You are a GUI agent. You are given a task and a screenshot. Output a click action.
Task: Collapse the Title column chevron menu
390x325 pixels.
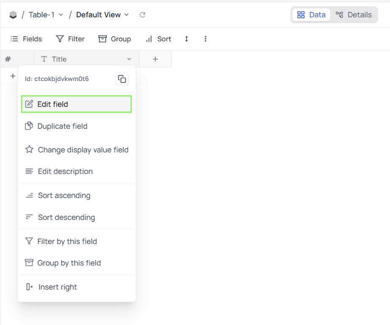129,59
